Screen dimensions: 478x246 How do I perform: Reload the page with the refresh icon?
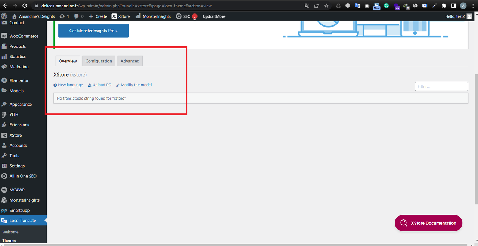pos(25,6)
